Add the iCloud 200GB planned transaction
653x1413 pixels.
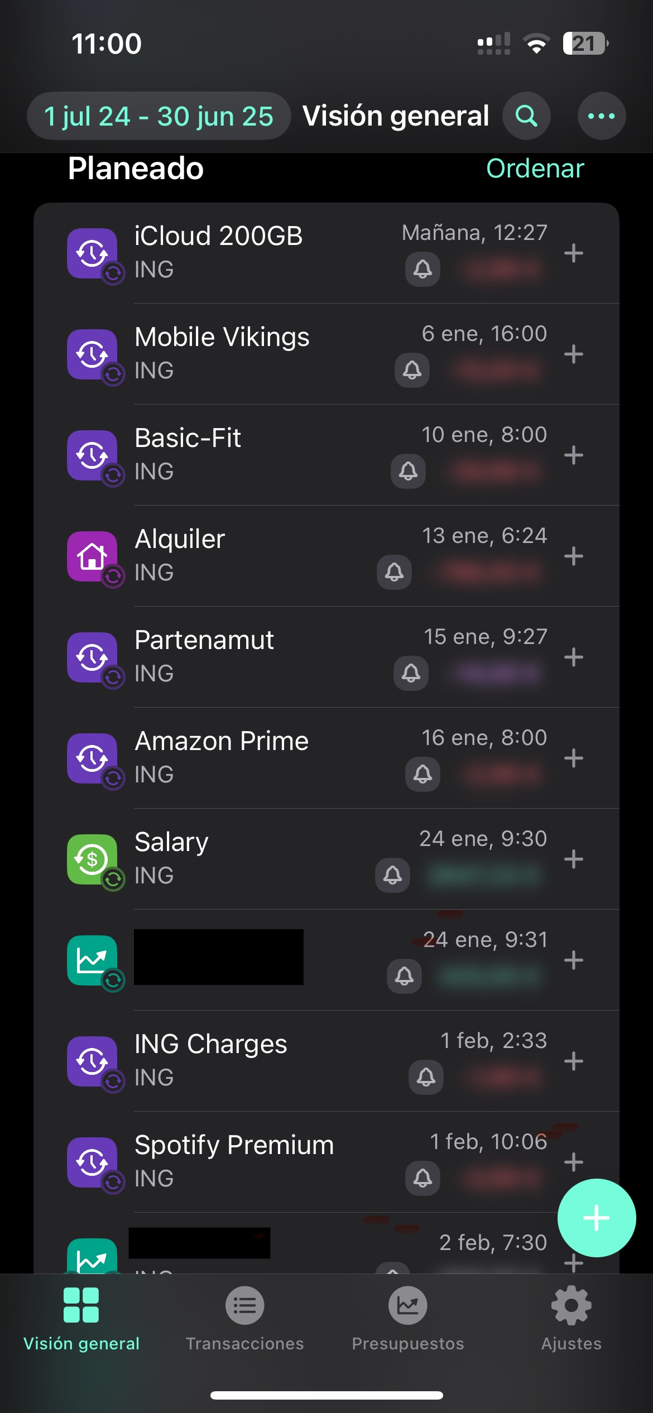point(574,253)
